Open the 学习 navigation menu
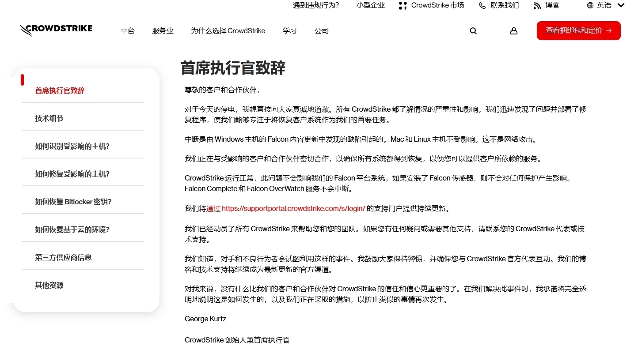Screen dimensions: 638x346 [290, 31]
